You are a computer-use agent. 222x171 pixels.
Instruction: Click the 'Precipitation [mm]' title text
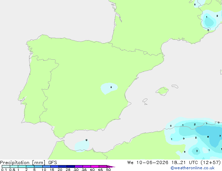[x=23, y=163]
